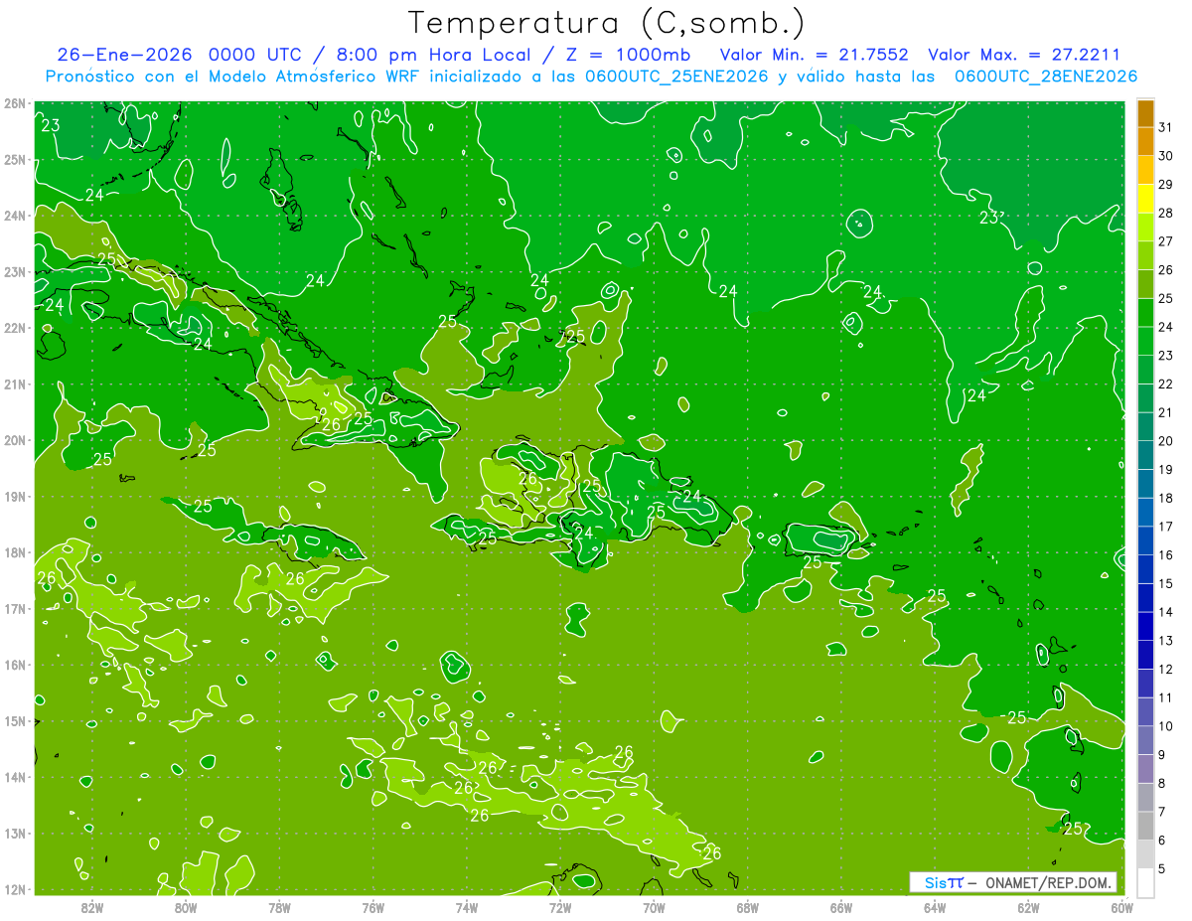
Task: Click the '82W' longitude axis label
Action: 91,907
